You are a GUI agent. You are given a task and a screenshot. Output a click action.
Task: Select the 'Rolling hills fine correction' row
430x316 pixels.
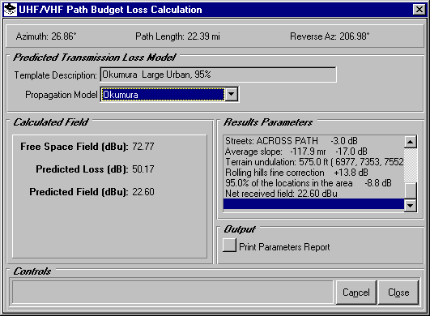point(313,173)
